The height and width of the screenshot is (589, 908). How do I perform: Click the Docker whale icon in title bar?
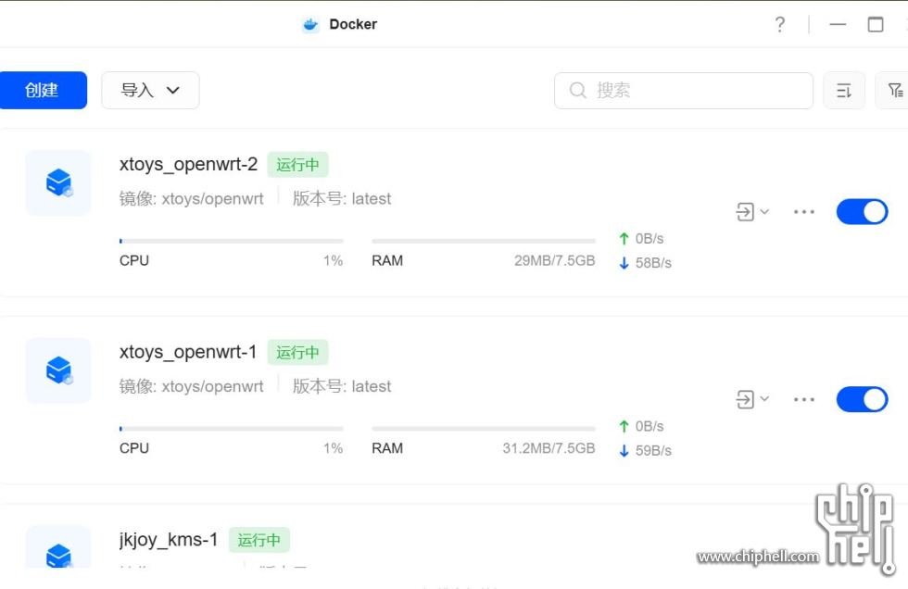pos(310,24)
